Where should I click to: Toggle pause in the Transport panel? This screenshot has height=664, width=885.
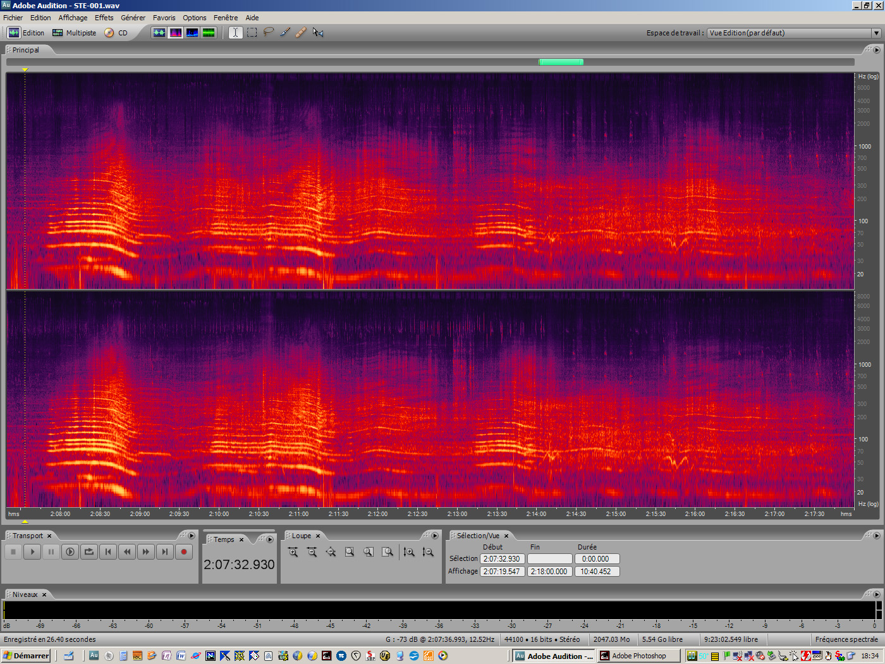click(51, 551)
